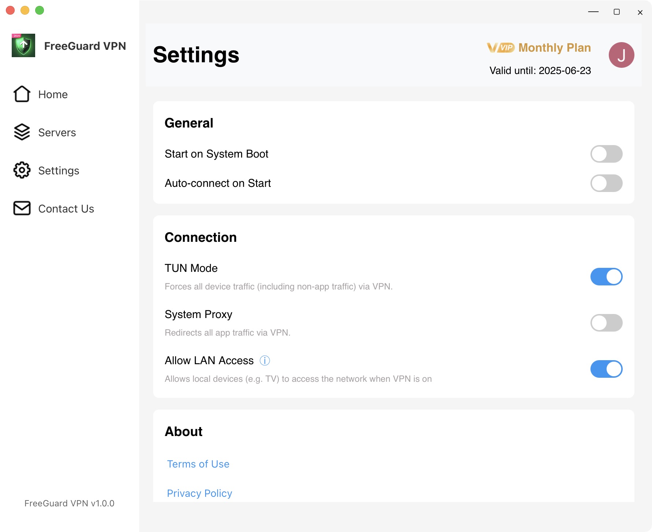Open the Contact Us page
Viewport: 652px width, 532px height.
(66, 208)
